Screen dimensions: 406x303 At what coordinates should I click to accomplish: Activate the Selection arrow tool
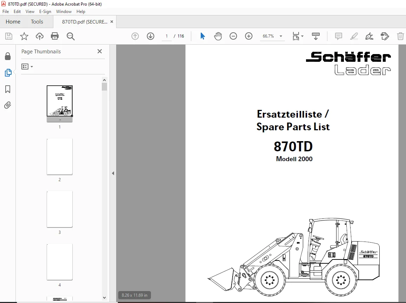202,36
